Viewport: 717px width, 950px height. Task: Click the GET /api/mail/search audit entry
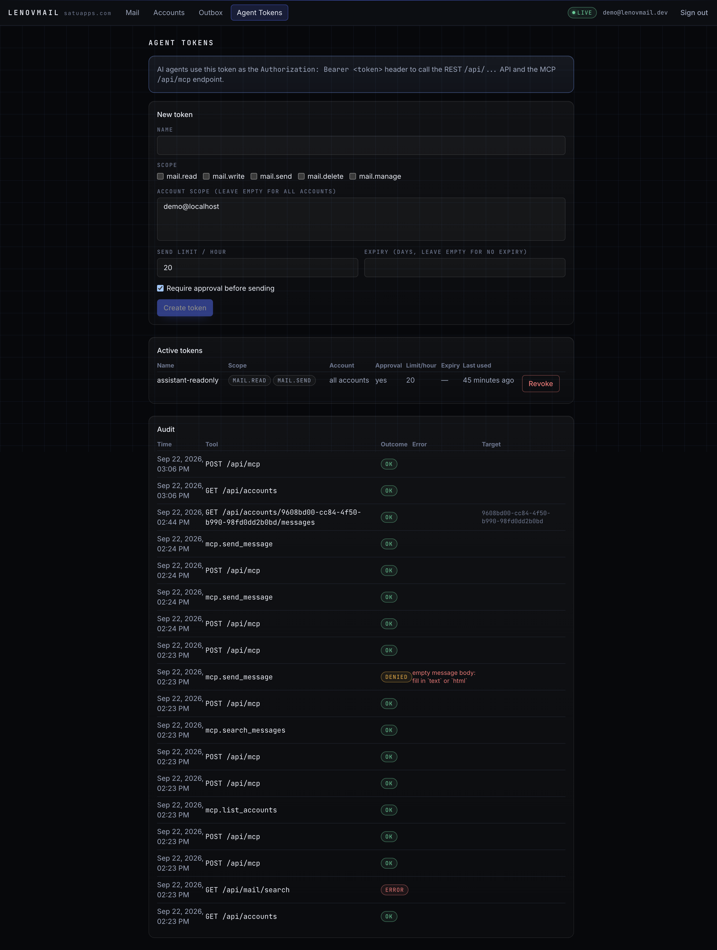point(248,890)
